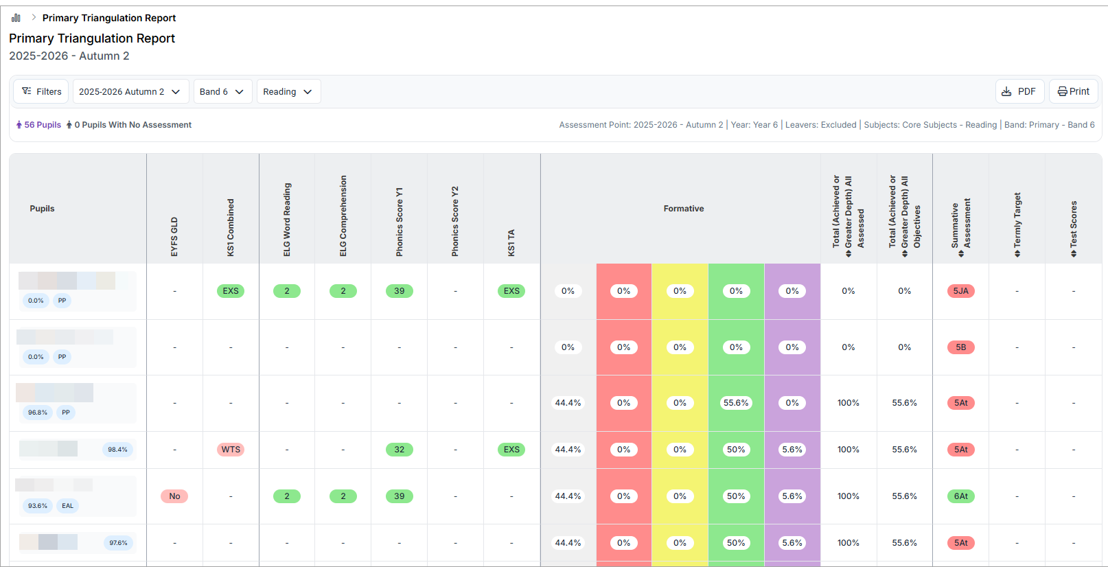1108x567 pixels.
Task: Click the Formative column header
Action: (683, 209)
